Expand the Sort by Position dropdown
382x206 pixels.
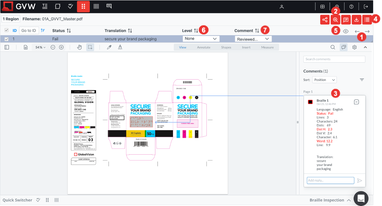tap(324, 80)
